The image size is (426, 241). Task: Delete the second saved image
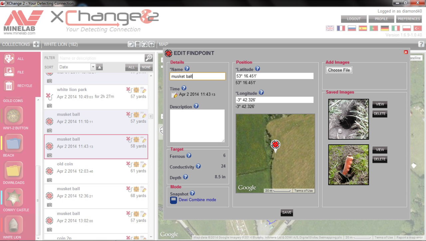pos(380,159)
